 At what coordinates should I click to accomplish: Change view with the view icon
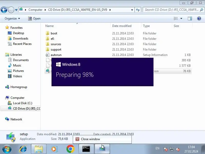176,18
